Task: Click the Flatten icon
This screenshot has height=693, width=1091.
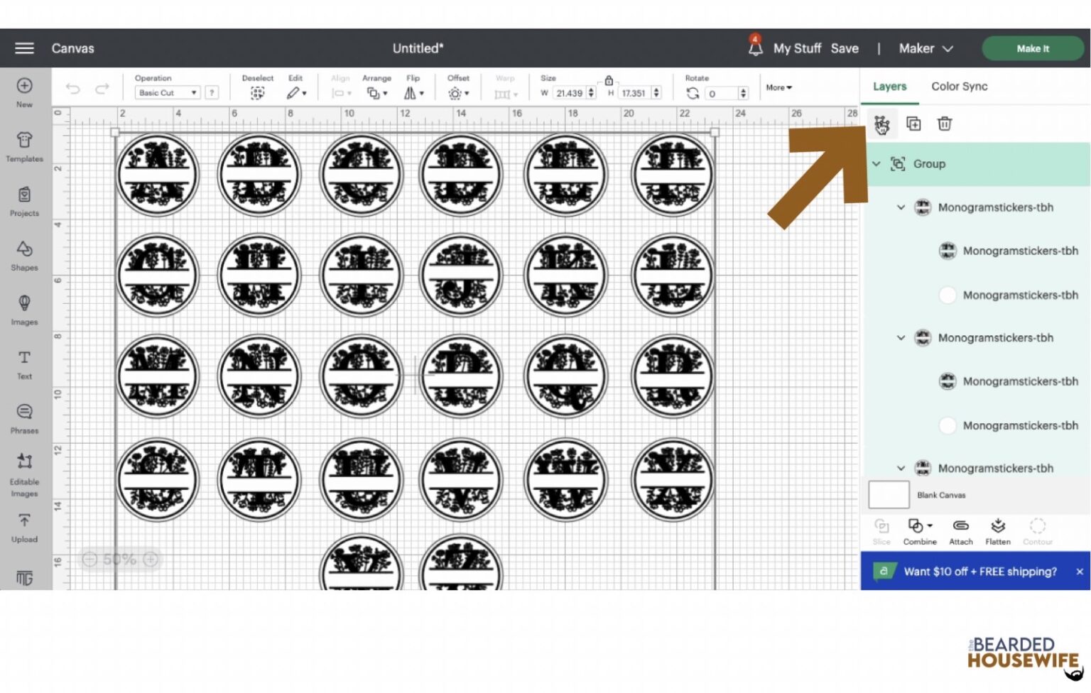Action: click(x=998, y=531)
